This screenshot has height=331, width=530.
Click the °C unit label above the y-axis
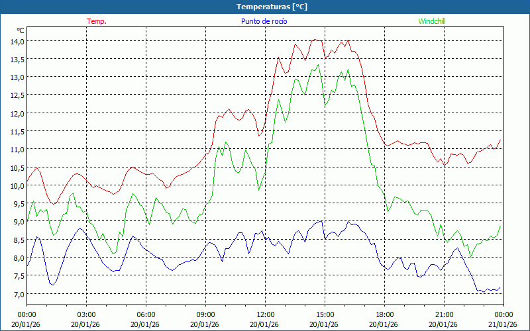point(20,30)
